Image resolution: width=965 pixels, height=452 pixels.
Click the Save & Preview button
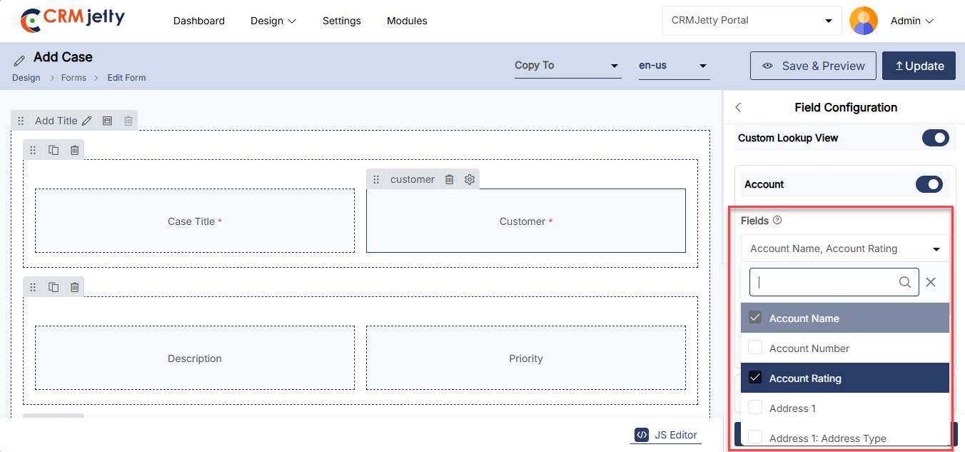click(813, 66)
